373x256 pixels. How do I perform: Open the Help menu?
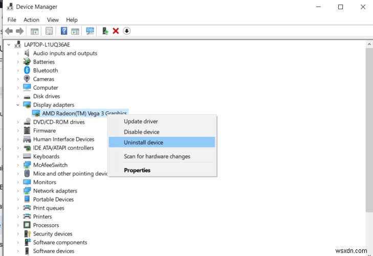[72, 20]
